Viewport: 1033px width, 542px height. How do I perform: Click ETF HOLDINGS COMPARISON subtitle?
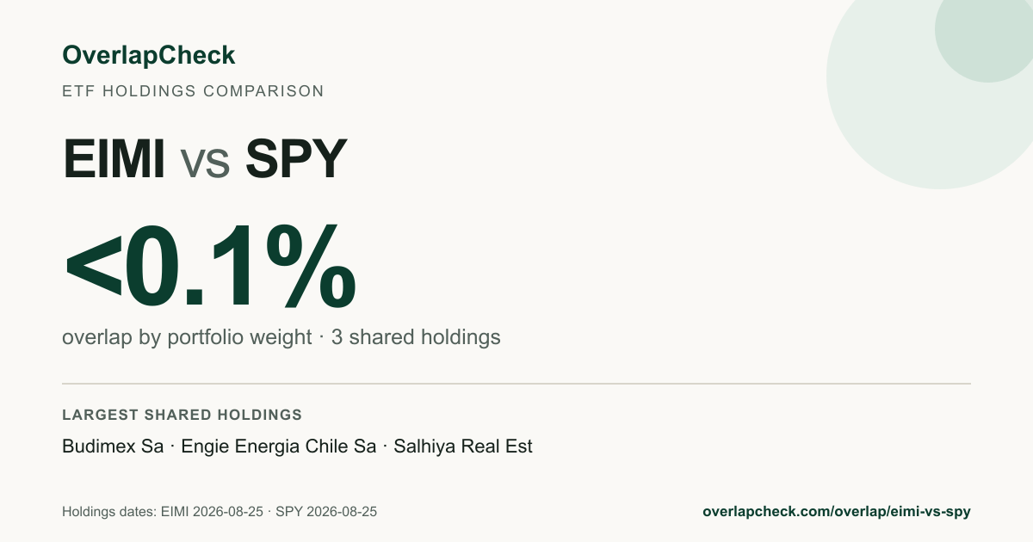pos(193,90)
